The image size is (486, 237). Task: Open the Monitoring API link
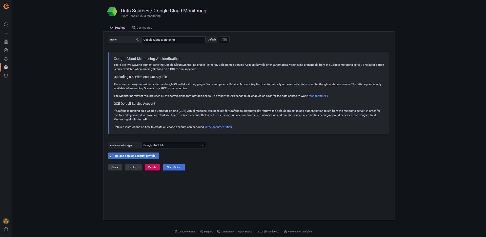click(x=318, y=96)
